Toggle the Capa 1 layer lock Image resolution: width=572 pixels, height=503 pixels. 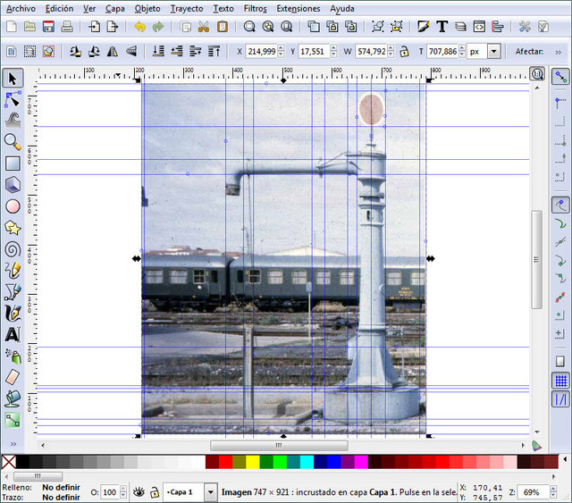coord(155,492)
